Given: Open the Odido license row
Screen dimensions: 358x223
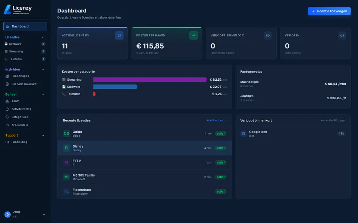Looking at the screenshot, I should [145, 133].
